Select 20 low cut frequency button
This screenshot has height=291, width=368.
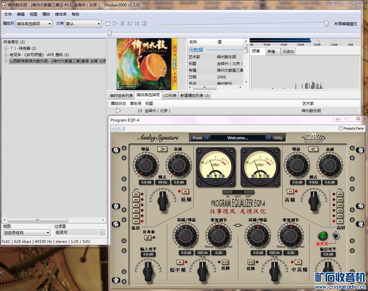coord(136,216)
